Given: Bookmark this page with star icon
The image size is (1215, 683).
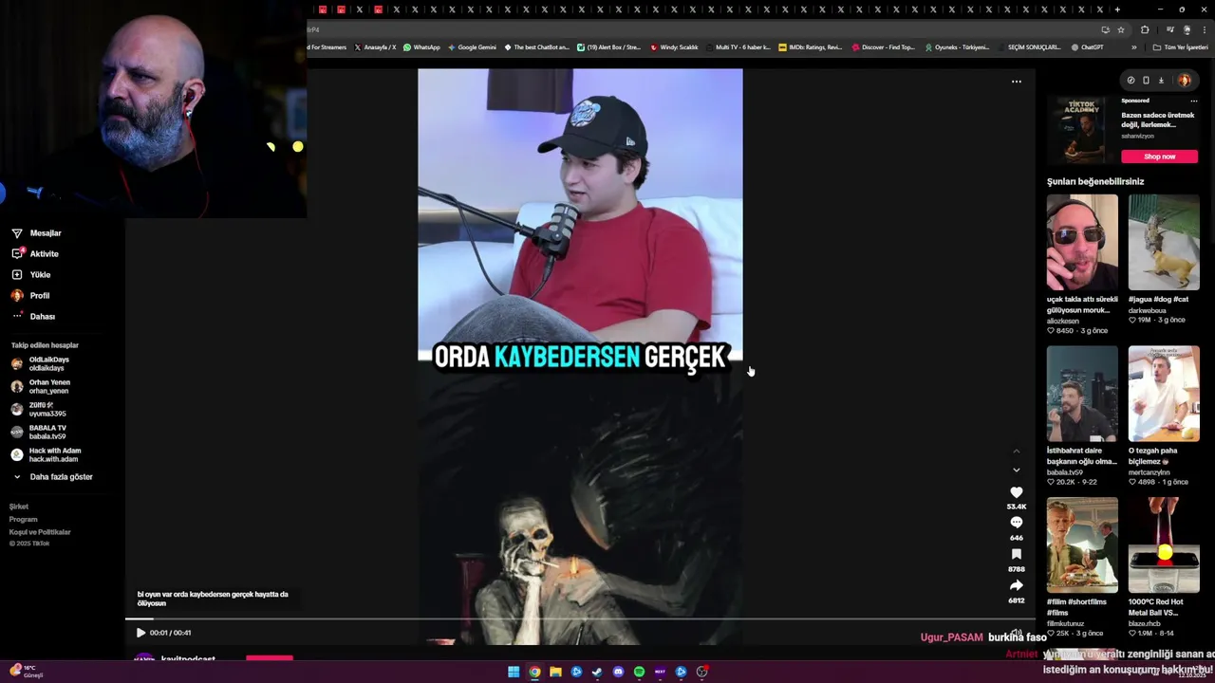Looking at the screenshot, I should pyautogui.click(x=1121, y=29).
